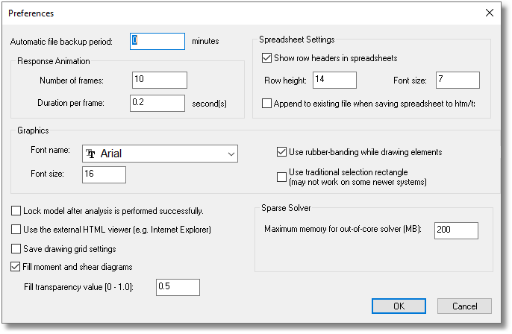Disable rubber-banding while drawing elements
Image resolution: width=512 pixels, height=334 pixels.
(282, 152)
